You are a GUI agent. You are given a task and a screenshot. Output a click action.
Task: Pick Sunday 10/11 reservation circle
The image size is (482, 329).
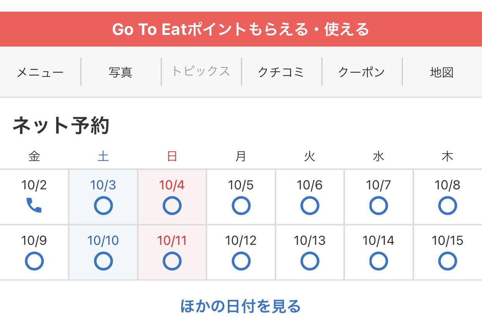pos(172,261)
